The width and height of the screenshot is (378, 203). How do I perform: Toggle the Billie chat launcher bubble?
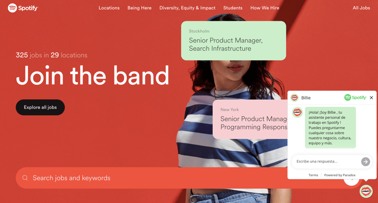[x=366, y=191]
